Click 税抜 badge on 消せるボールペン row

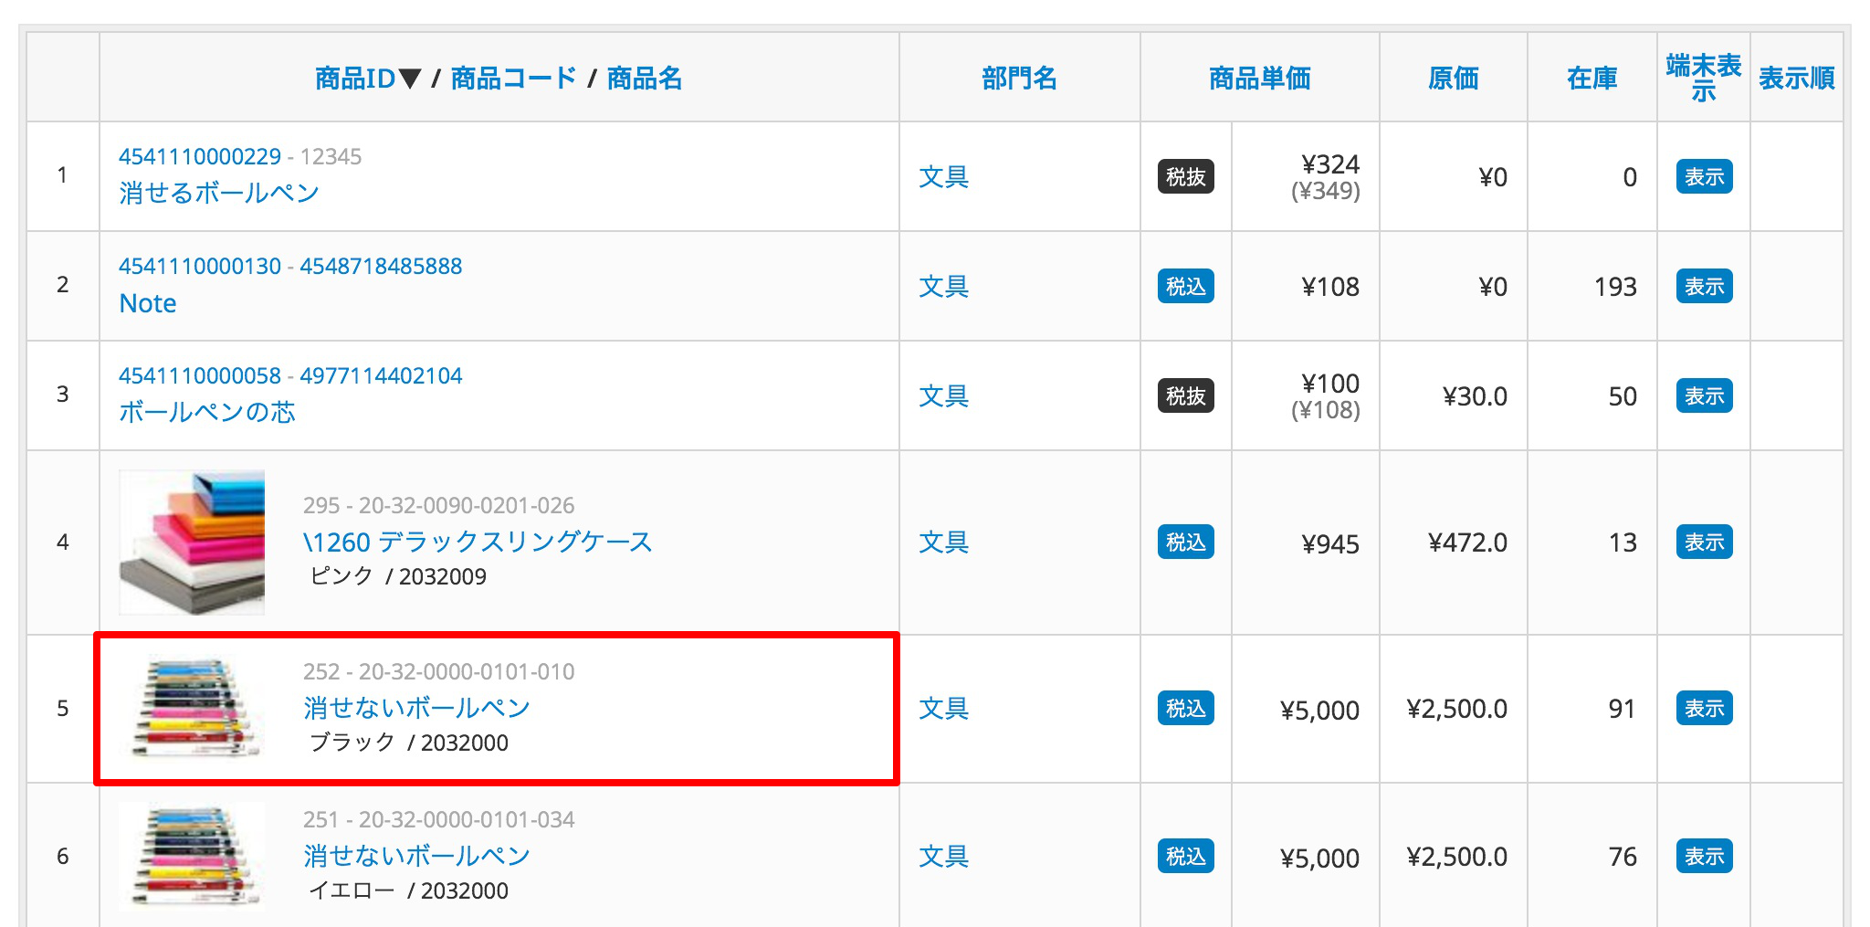click(x=1185, y=176)
